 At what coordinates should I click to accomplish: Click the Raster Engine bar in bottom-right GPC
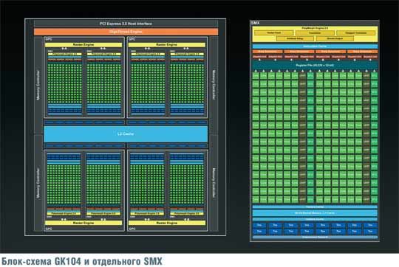point(167,223)
